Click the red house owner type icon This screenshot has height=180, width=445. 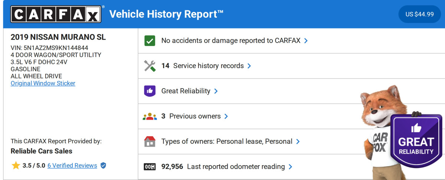click(150, 141)
